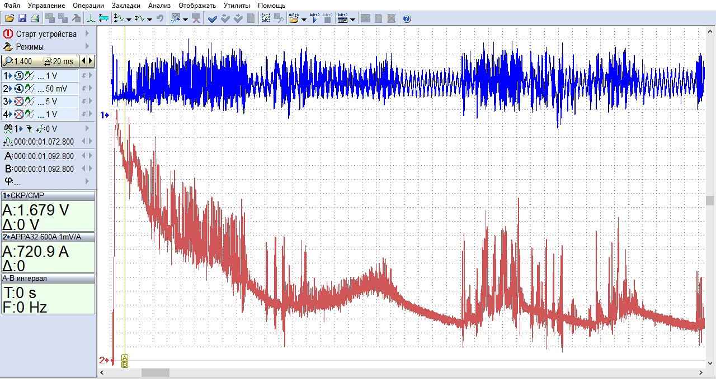The height and width of the screenshot is (379, 716).
Task: Click the green signal peak marker icon
Action: [91, 18]
